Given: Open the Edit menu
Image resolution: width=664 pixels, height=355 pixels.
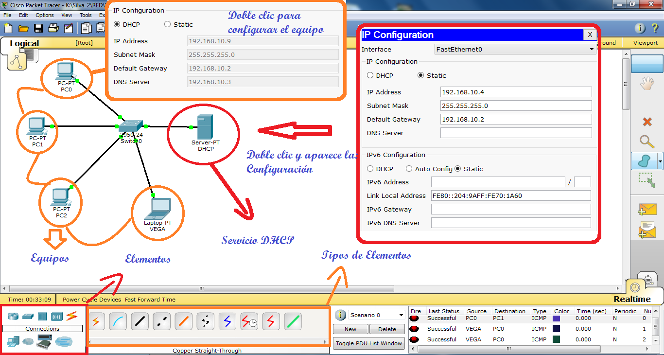Looking at the screenshot, I should [24, 15].
